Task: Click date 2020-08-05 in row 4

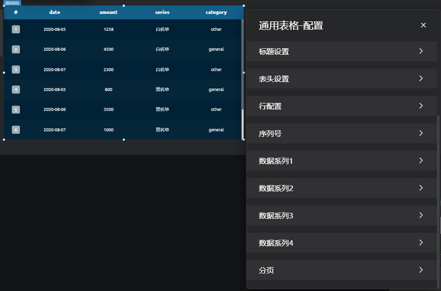Action: [x=54, y=90]
